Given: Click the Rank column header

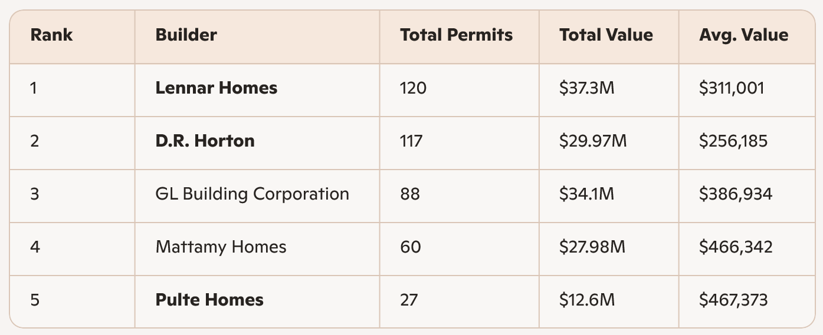Looking at the screenshot, I should click(51, 35).
